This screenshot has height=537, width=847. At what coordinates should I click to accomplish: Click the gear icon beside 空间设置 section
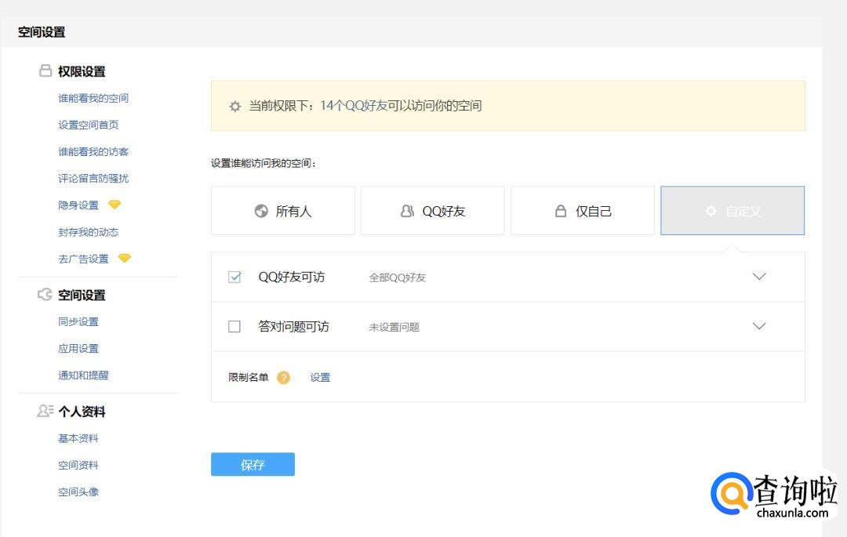click(x=45, y=294)
